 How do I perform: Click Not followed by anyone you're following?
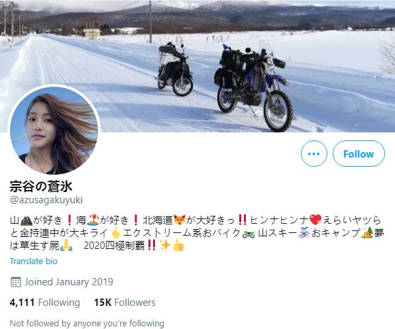click(x=87, y=323)
